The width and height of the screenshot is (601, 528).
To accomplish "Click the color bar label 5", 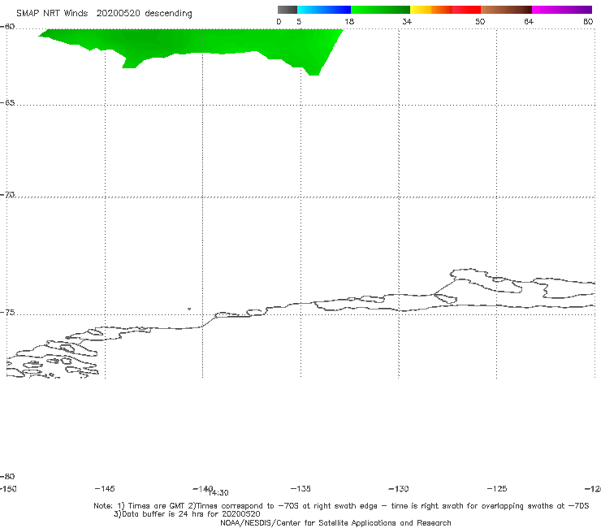I will coord(299,22).
